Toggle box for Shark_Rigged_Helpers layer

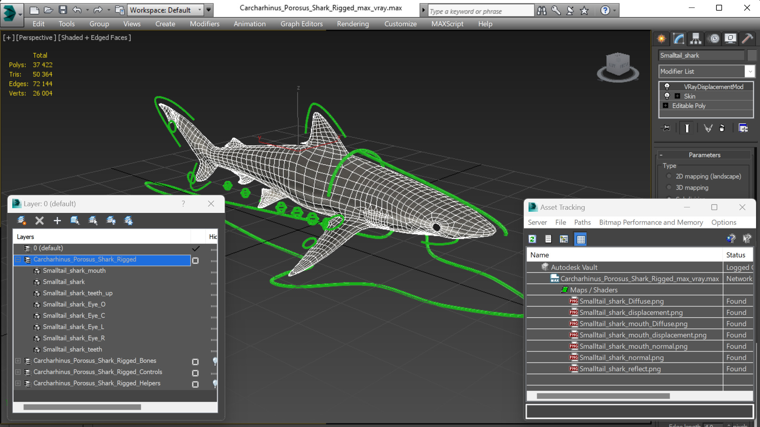coord(195,384)
